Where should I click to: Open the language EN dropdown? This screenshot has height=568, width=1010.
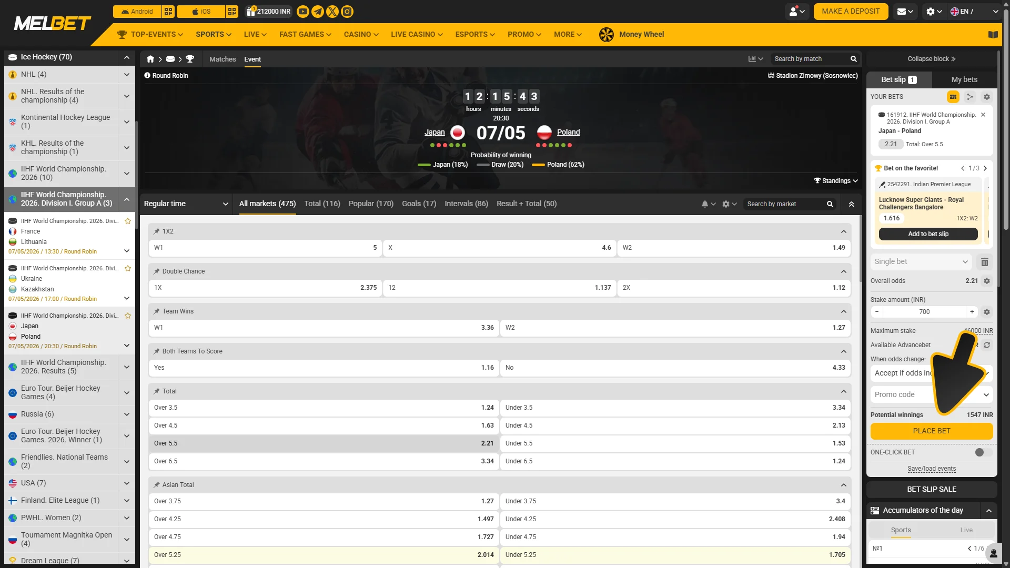click(x=974, y=12)
